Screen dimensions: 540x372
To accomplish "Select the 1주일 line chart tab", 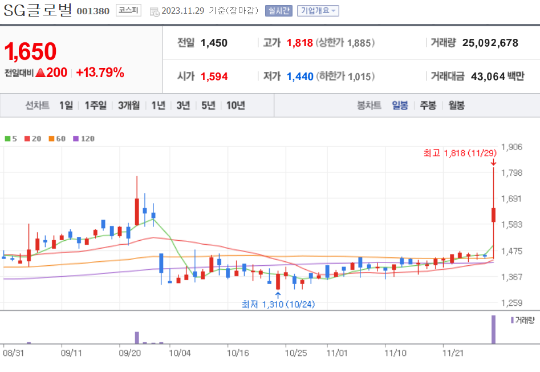I will (95, 106).
